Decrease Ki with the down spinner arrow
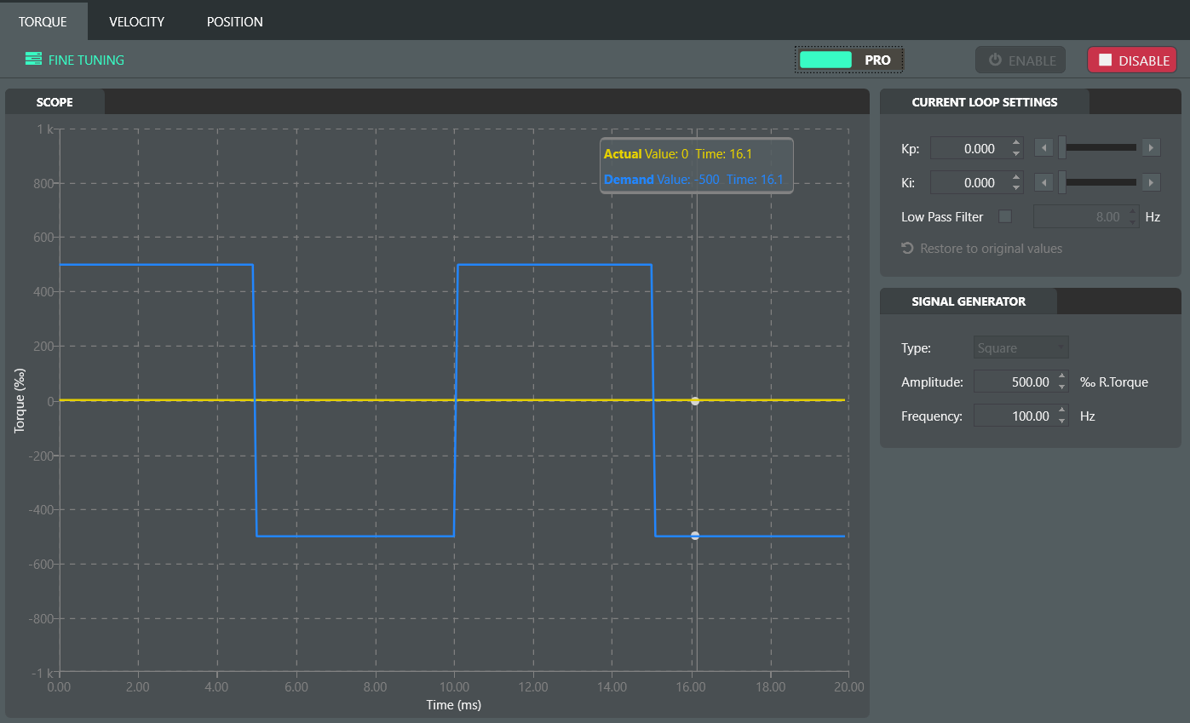 pos(1016,187)
